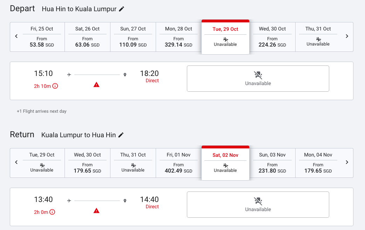Viewport: 365px width, 230px height.
Task: Click the unavailable seat icon for return
Action: (258, 201)
